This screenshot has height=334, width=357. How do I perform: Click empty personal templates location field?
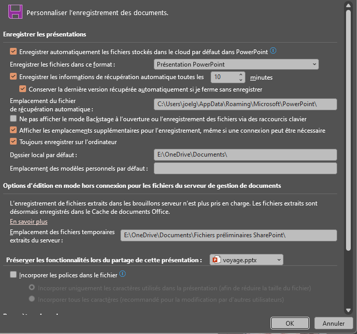pyautogui.click(x=245, y=169)
